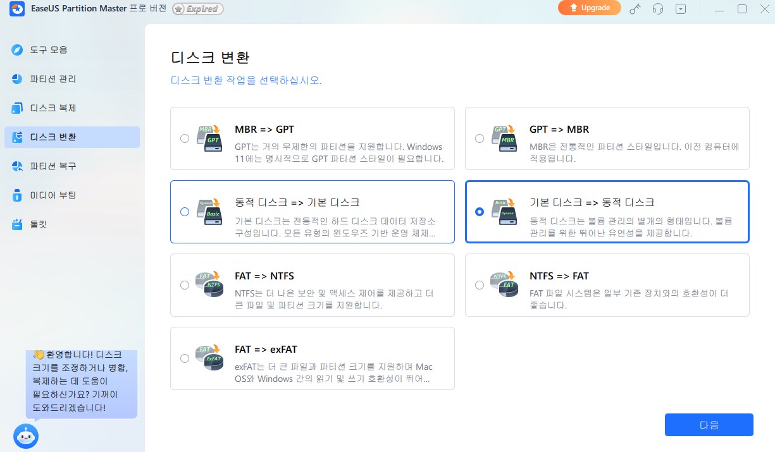Open the title bar dropdown arrow menu
Screen dimensions: 775x452
pos(681,9)
